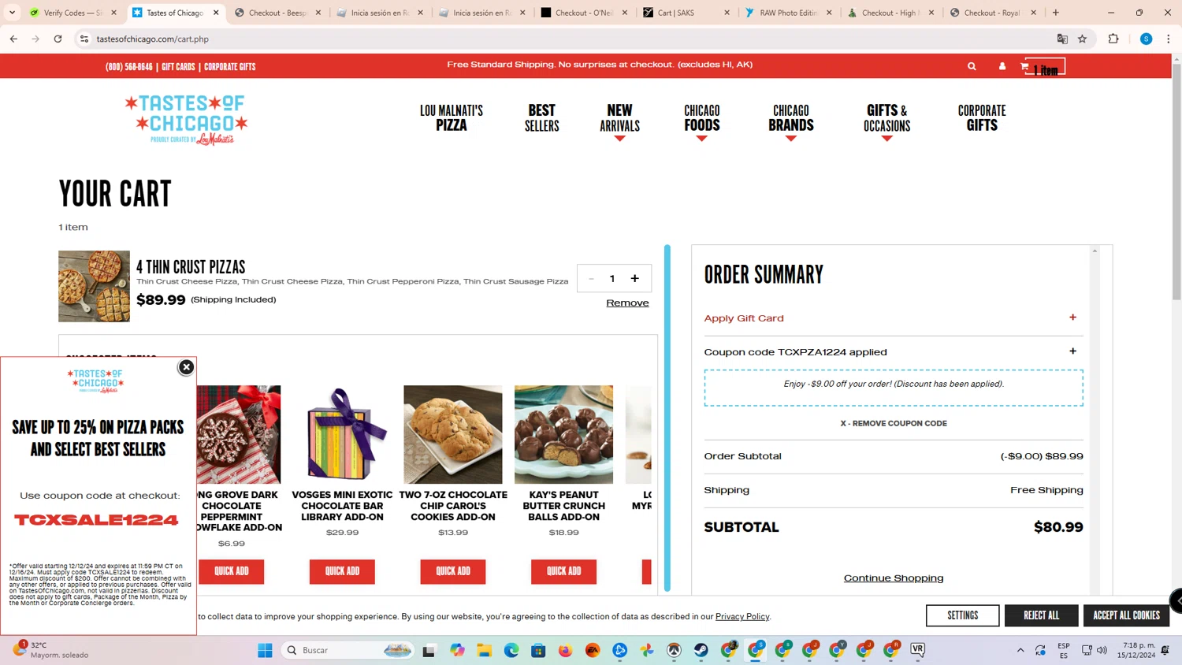The width and height of the screenshot is (1182, 665).
Task: Open the 4 Thin Crust Pizzas image
Action: coord(94,286)
